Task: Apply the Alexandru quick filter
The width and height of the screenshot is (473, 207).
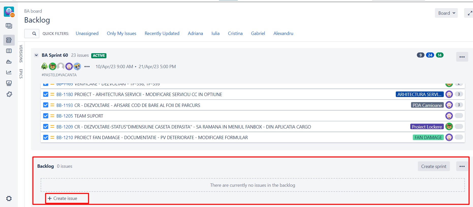Action: click(x=283, y=33)
